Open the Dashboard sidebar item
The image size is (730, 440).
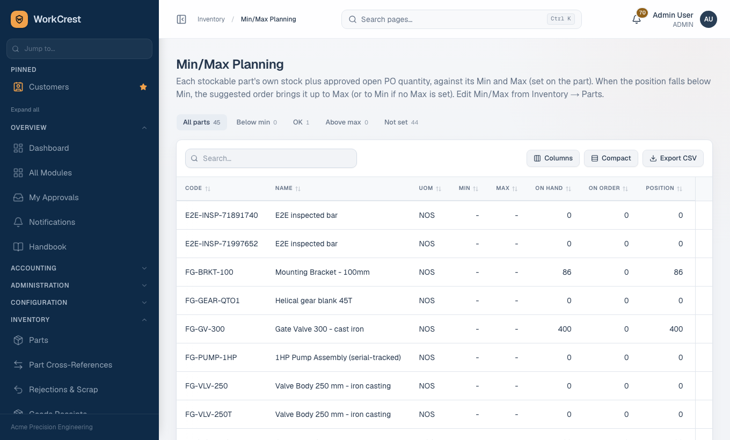(79, 148)
